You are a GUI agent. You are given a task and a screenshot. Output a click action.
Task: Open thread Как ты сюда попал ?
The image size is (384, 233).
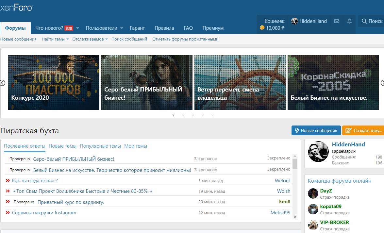click(x=35, y=181)
